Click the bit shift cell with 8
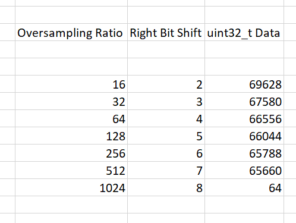Screen dimensions: 296x223 (x=166, y=187)
